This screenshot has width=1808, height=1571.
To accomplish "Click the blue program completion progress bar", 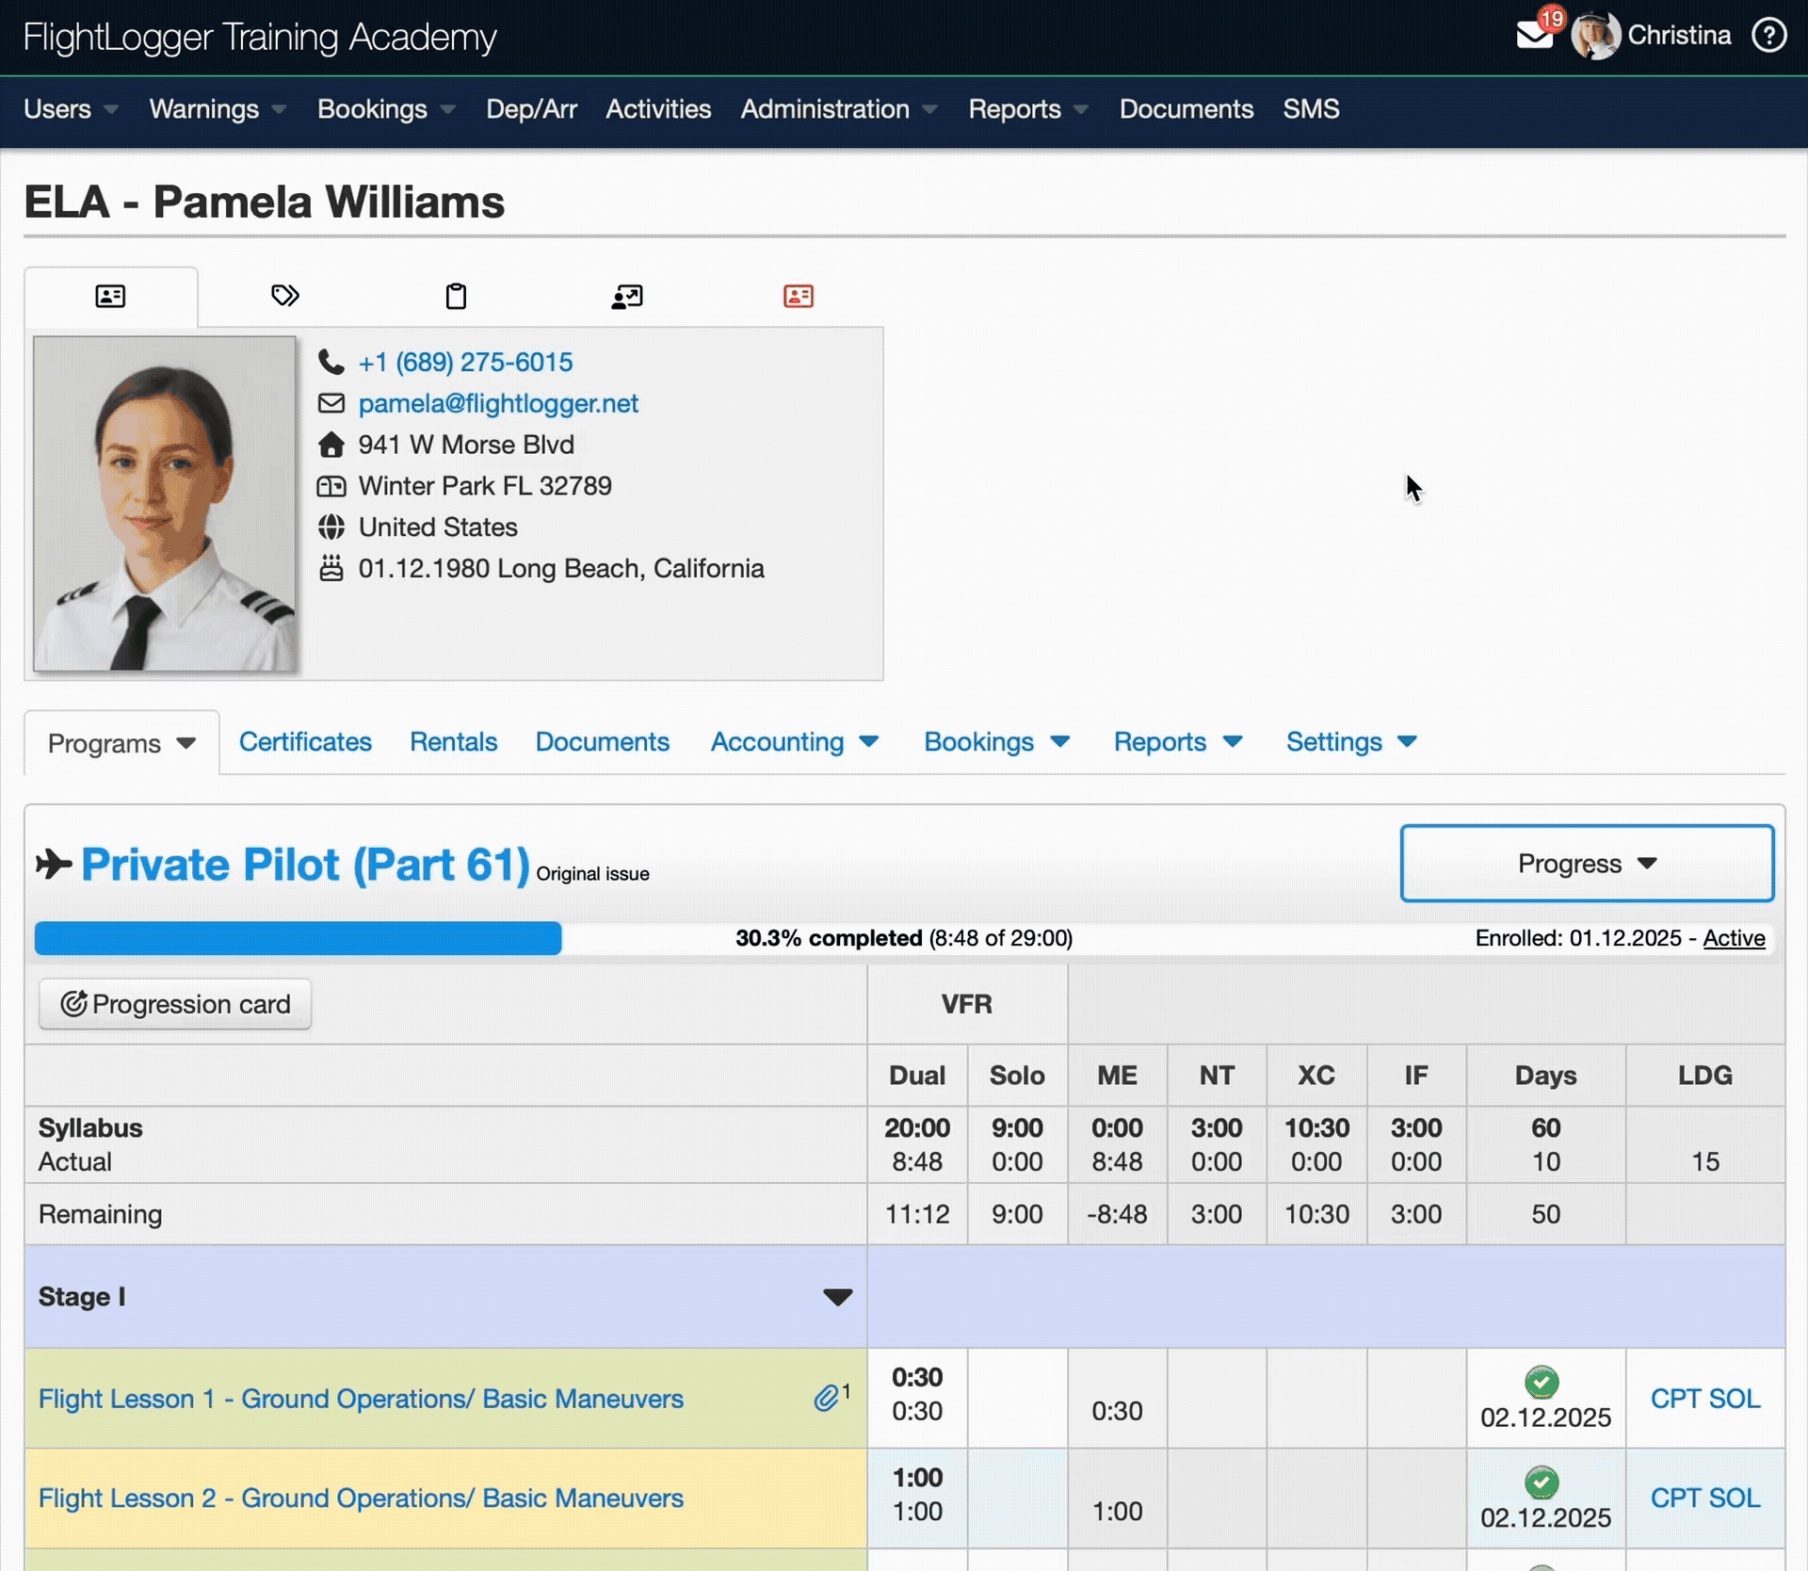I will 298,938.
